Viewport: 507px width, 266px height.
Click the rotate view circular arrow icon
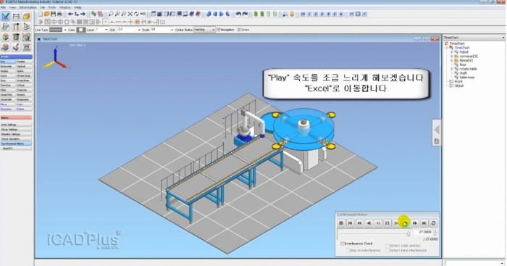tap(136, 14)
